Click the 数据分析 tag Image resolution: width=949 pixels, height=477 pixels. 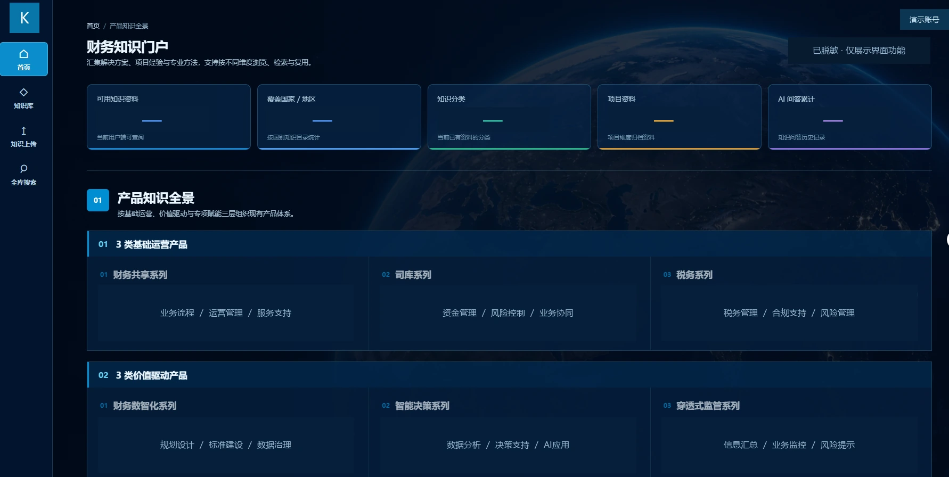click(464, 445)
